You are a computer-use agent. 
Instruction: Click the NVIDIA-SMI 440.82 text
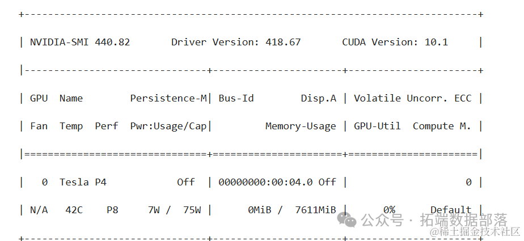[x=80, y=42]
